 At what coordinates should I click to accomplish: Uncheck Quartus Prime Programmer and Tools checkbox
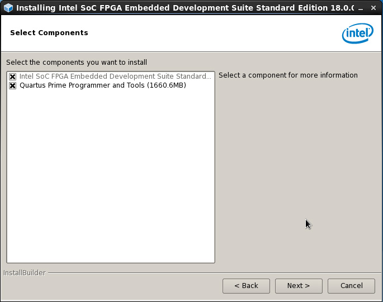(12, 85)
